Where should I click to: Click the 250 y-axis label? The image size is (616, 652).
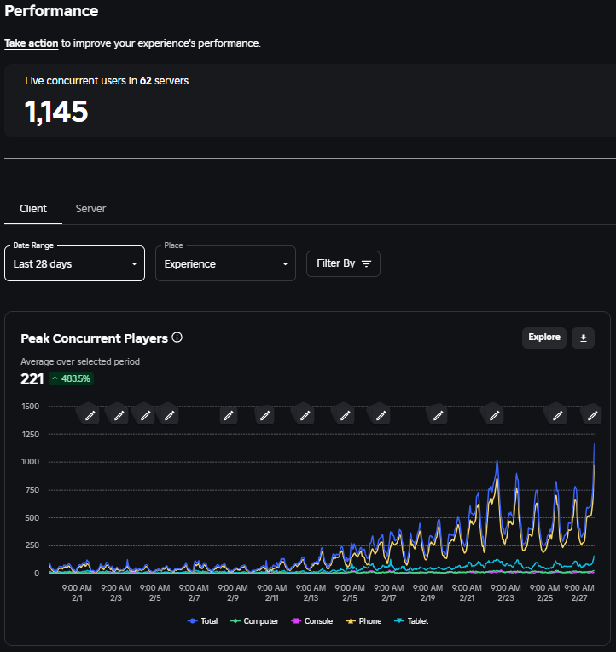(x=32, y=545)
